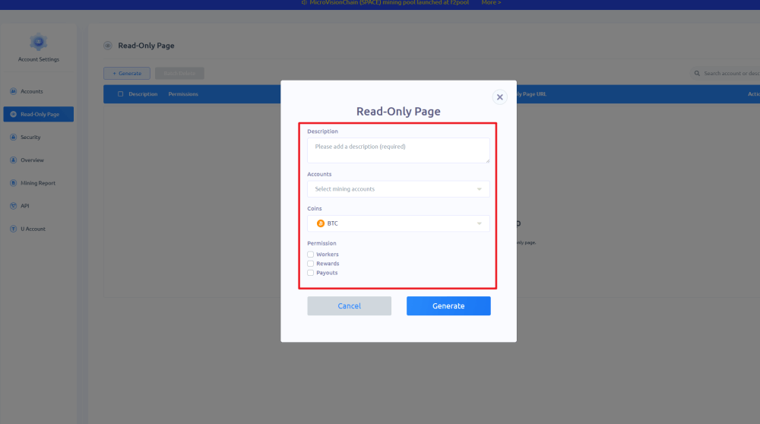The height and width of the screenshot is (424, 760).
Task: Check the Rewards permission box
Action: pos(310,264)
